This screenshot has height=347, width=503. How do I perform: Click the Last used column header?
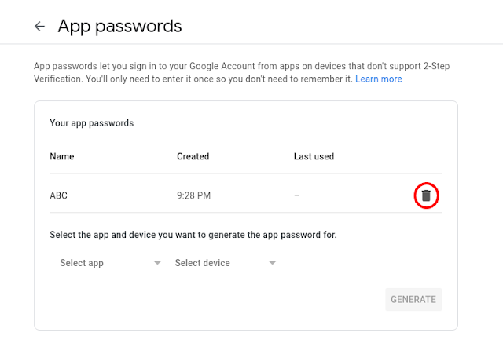[314, 156]
